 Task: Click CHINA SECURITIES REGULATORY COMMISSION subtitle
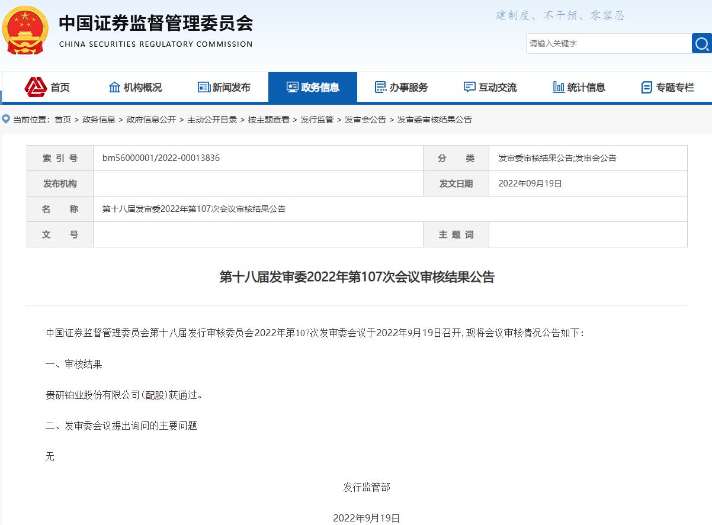[156, 44]
